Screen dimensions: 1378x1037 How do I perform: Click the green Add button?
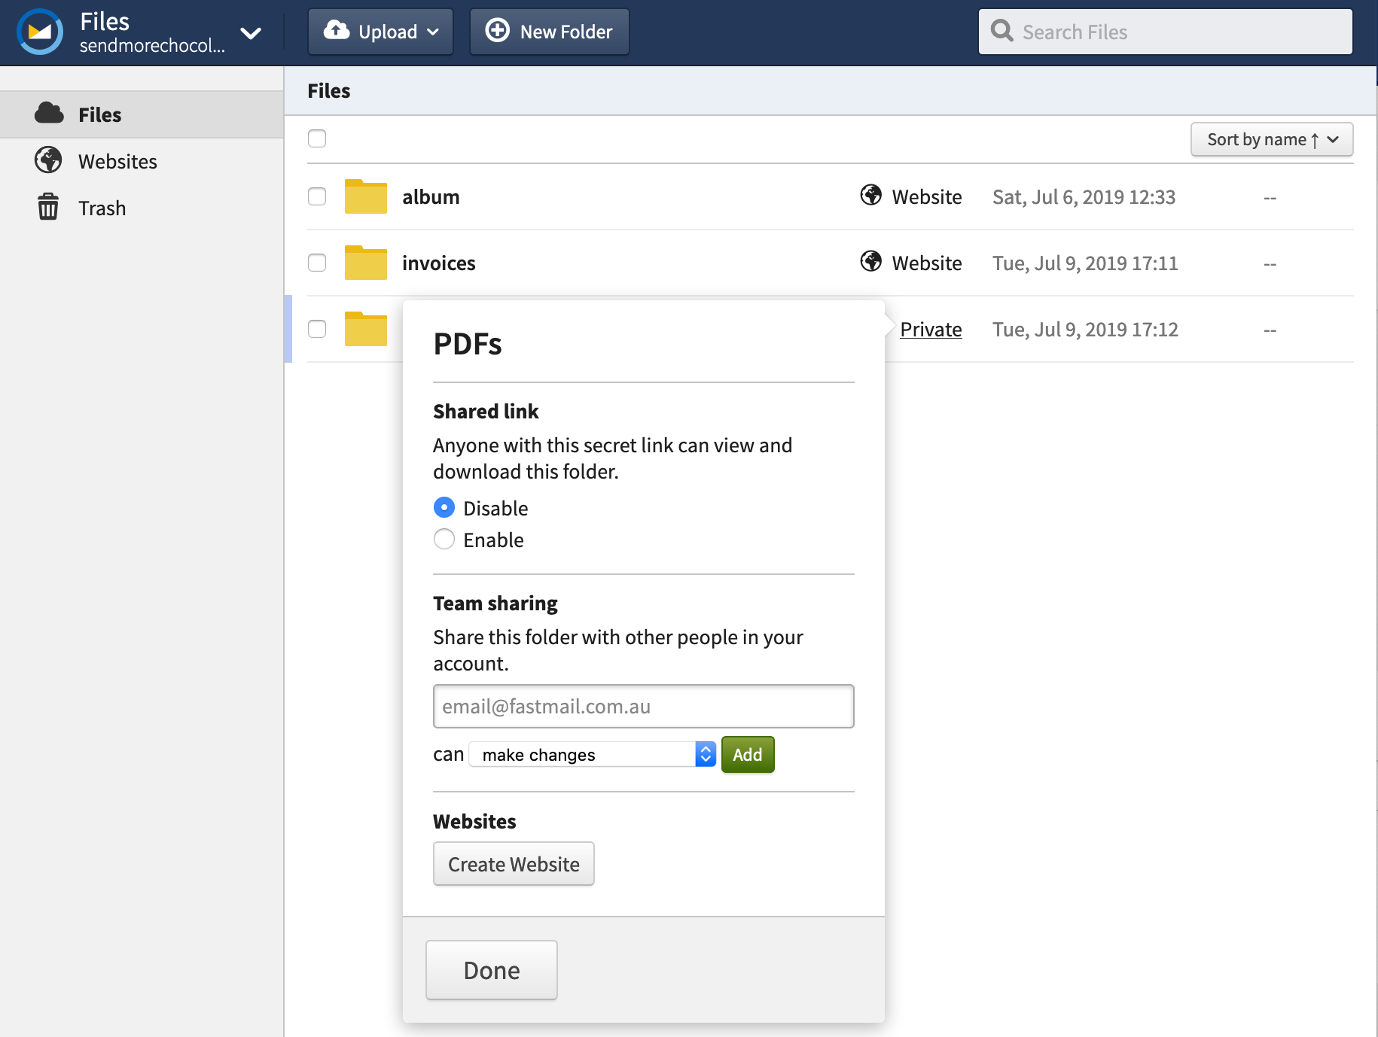pyautogui.click(x=748, y=754)
